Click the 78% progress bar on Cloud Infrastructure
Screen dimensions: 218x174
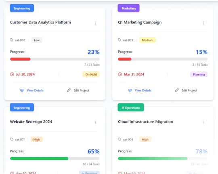[163, 158]
